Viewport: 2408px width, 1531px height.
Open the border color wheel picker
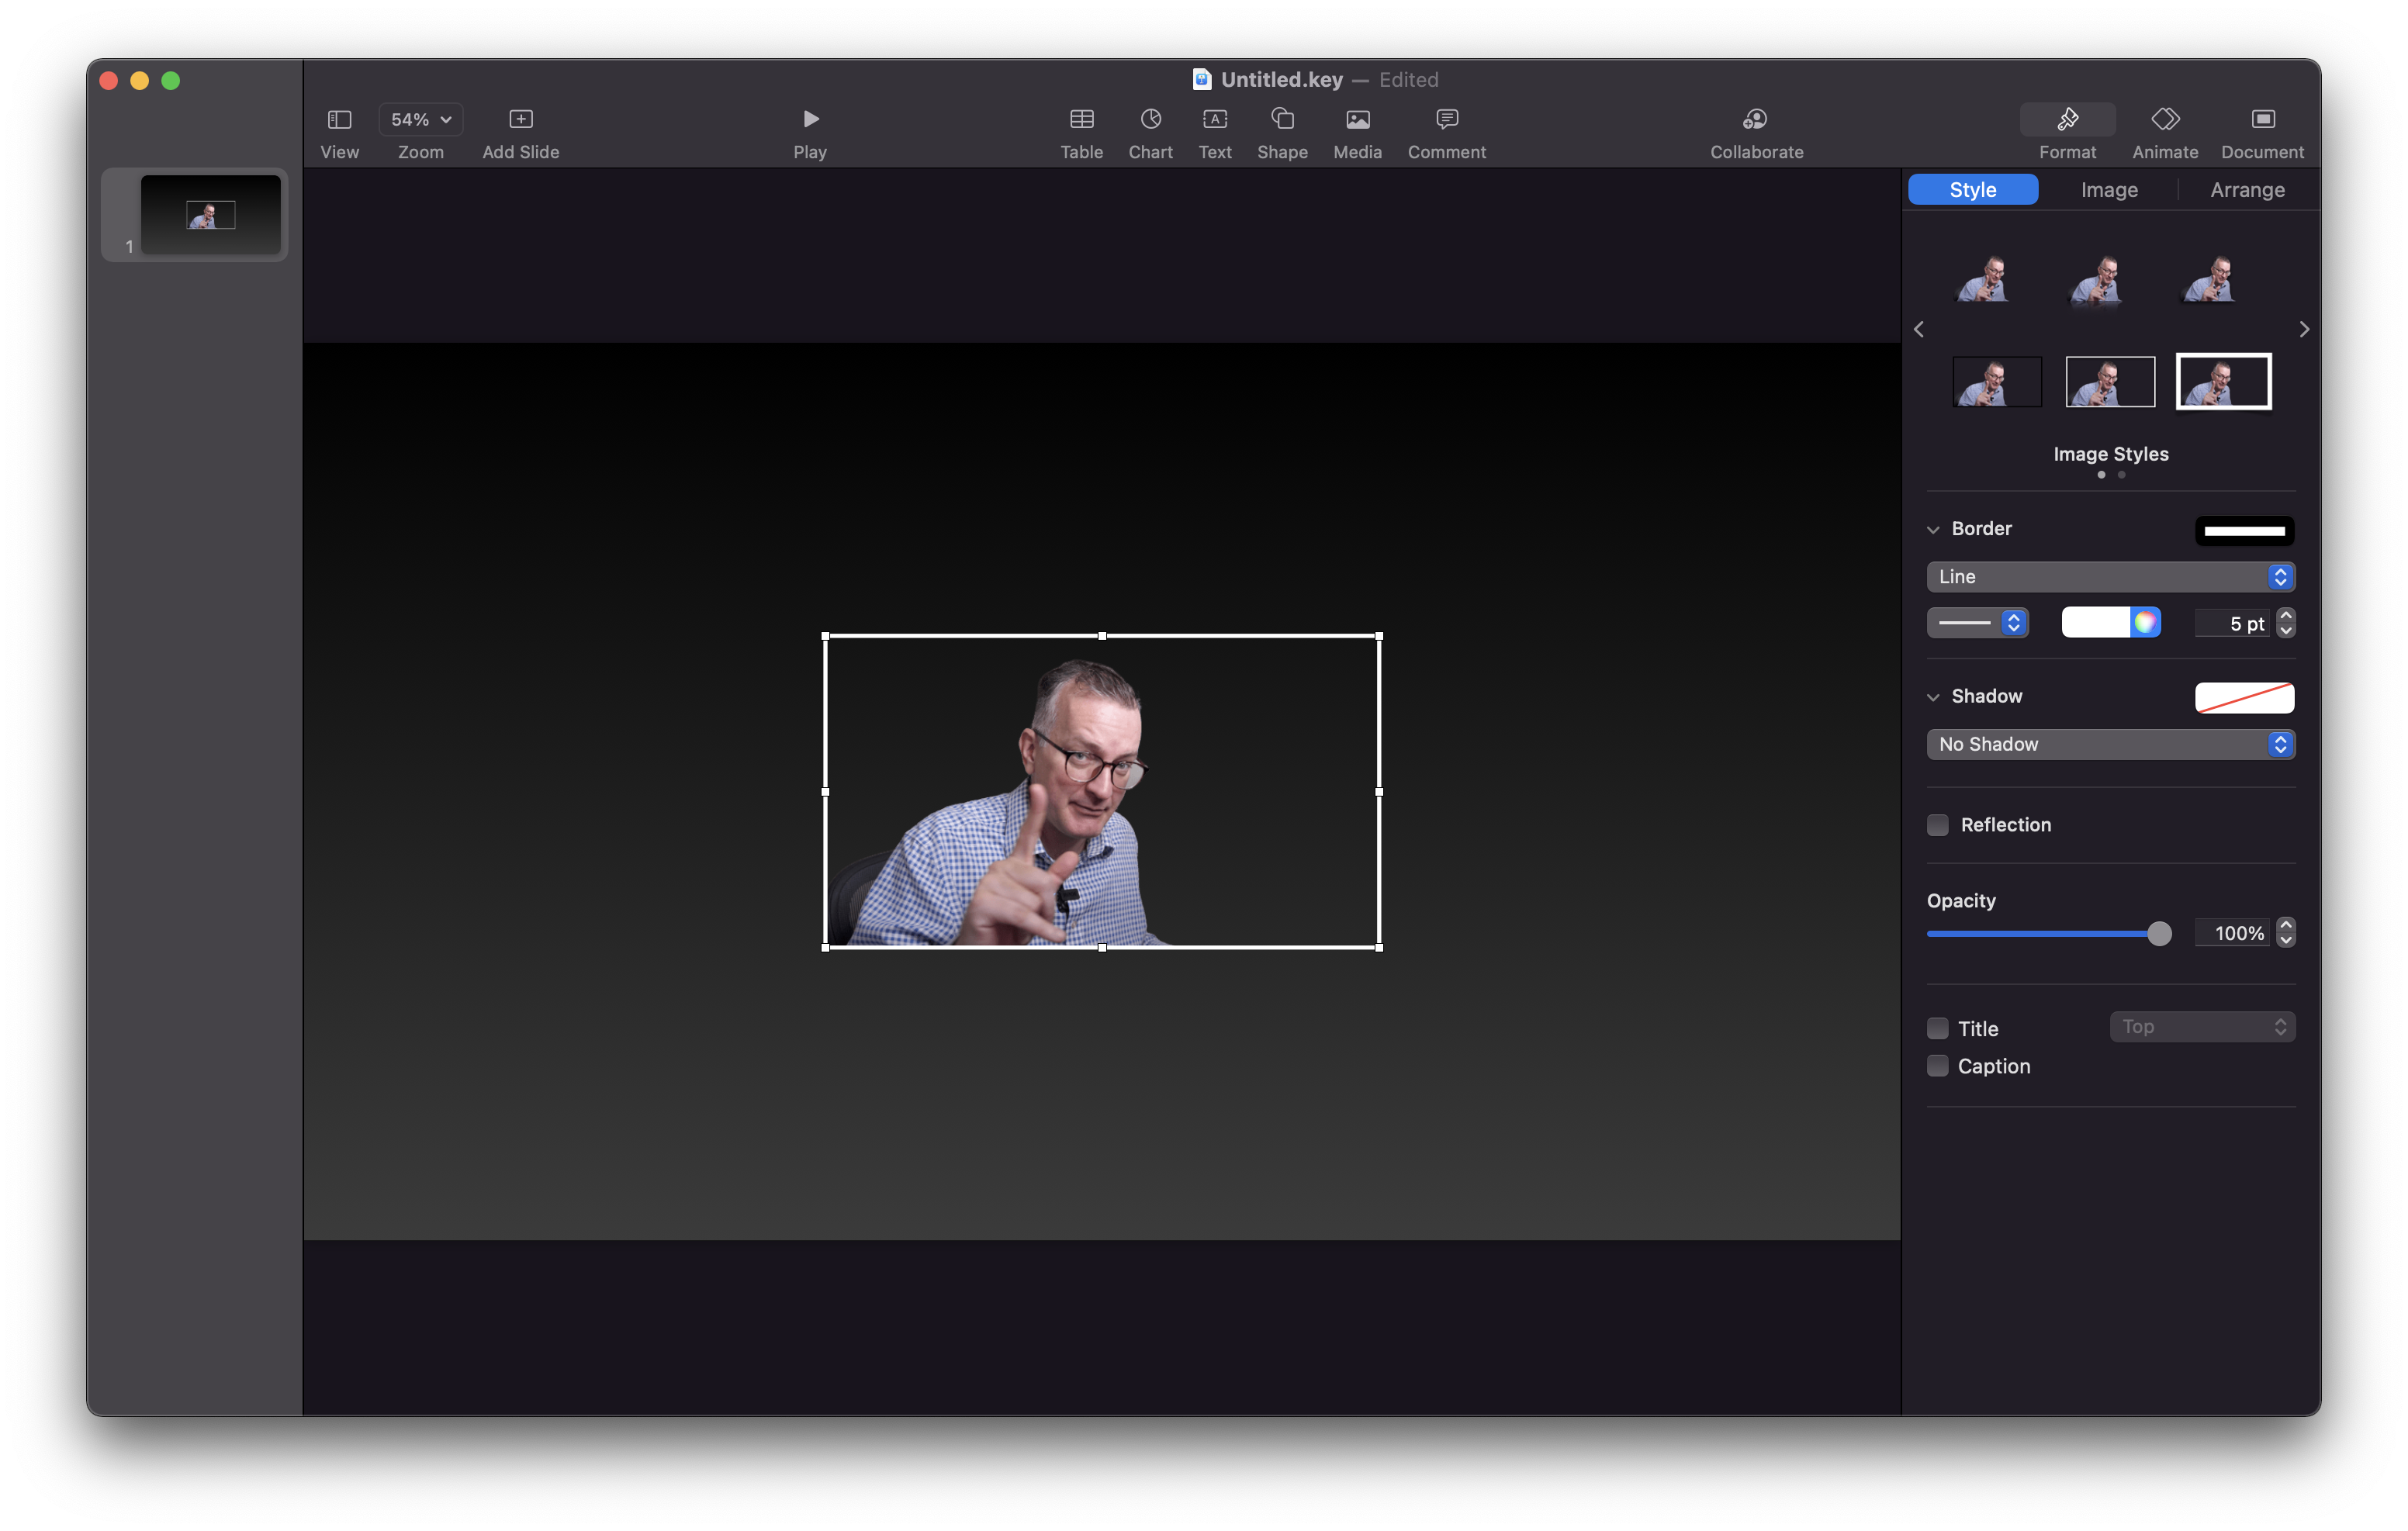[2144, 623]
